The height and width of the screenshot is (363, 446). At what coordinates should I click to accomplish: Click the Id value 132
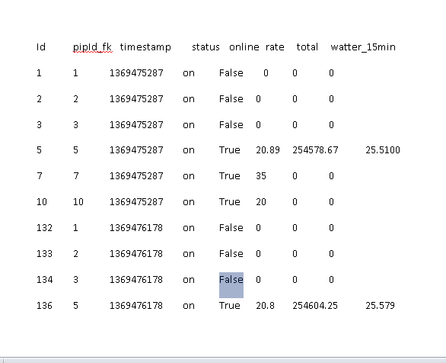[x=44, y=228]
